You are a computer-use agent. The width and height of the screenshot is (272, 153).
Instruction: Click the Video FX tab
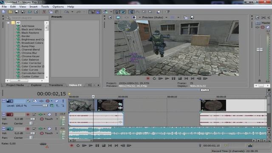tap(75, 85)
